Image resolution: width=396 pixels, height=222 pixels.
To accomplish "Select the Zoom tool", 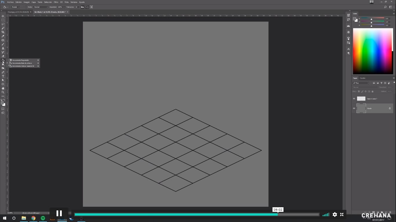I will [x=3, y=92].
